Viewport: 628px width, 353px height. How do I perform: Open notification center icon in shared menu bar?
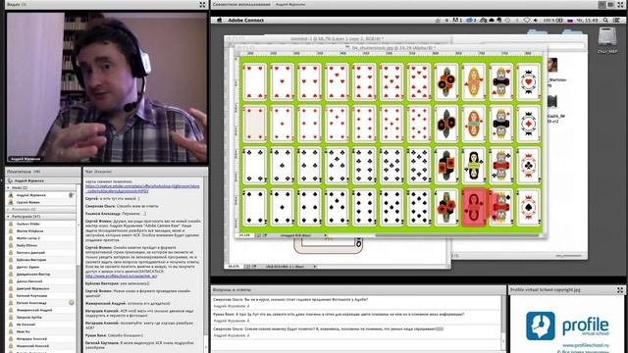(x=616, y=20)
